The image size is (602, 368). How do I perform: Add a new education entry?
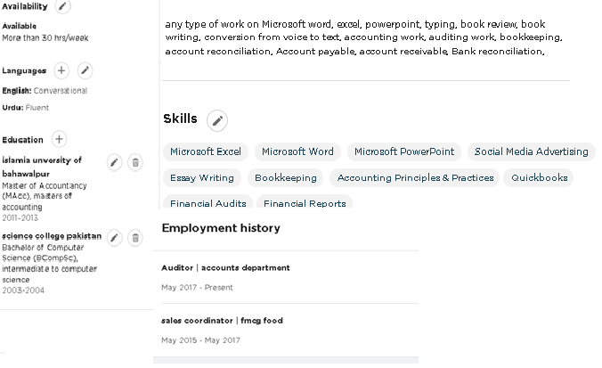59,139
